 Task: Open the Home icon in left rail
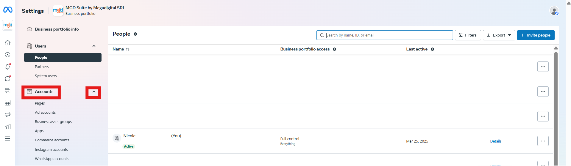pos(8,43)
